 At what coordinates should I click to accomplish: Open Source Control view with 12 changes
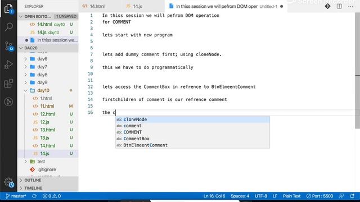pyautogui.click(x=8, y=46)
